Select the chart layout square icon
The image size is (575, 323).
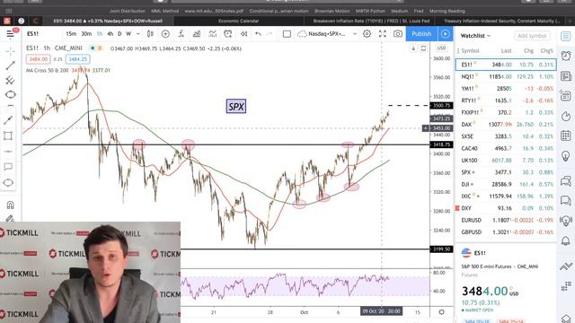(x=287, y=34)
